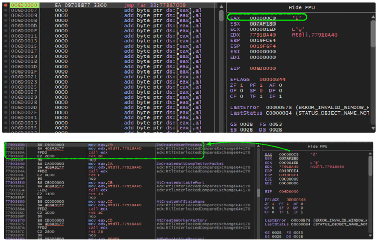Click the lower disassembly scrollbar thumb
This screenshot has width=376, height=243.
click(x=258, y=193)
